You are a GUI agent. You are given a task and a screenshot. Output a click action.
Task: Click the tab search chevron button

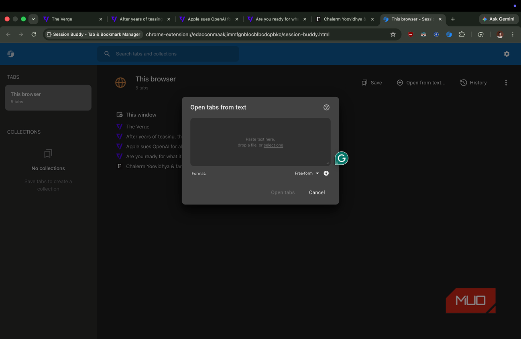(33, 19)
